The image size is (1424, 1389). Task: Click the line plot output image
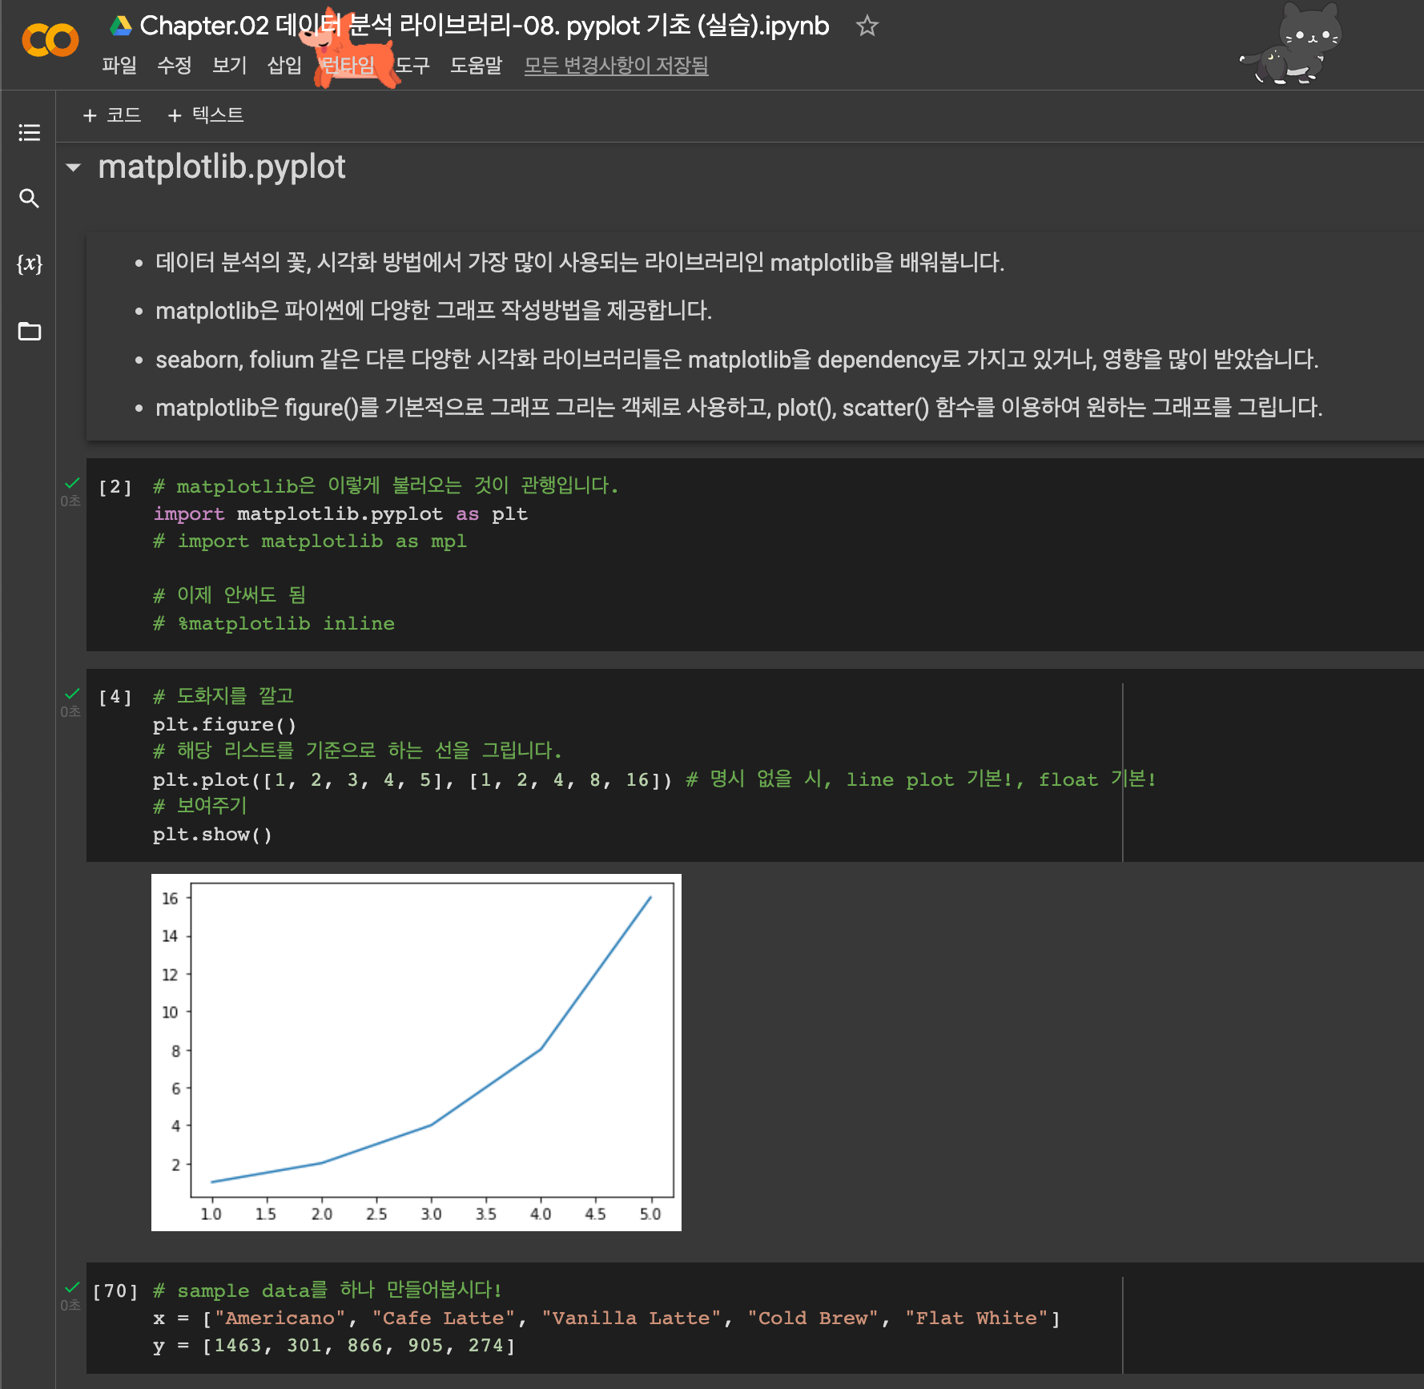(x=416, y=1052)
